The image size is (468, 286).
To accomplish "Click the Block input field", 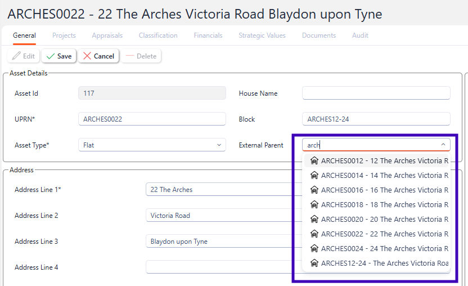I will pyautogui.click(x=376, y=119).
